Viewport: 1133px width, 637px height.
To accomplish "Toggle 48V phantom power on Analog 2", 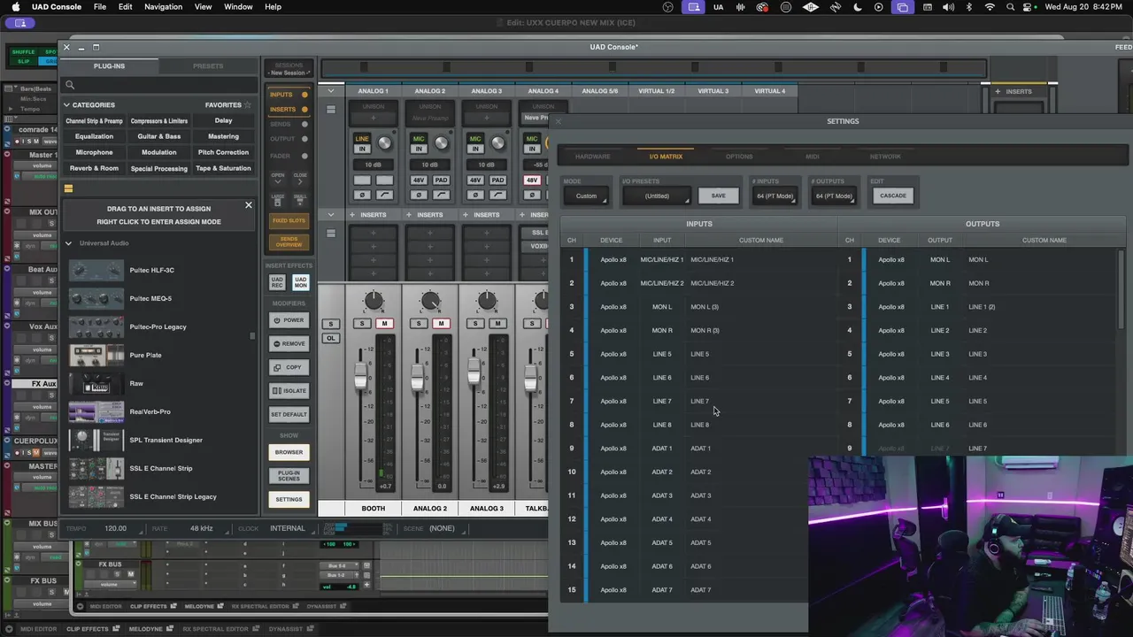I will pyautogui.click(x=419, y=180).
